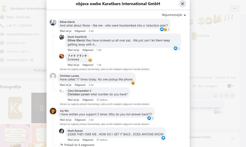Expand Prikaži še 4 odgovore replies
The height and width of the screenshot is (147, 246).
pos(77,145)
